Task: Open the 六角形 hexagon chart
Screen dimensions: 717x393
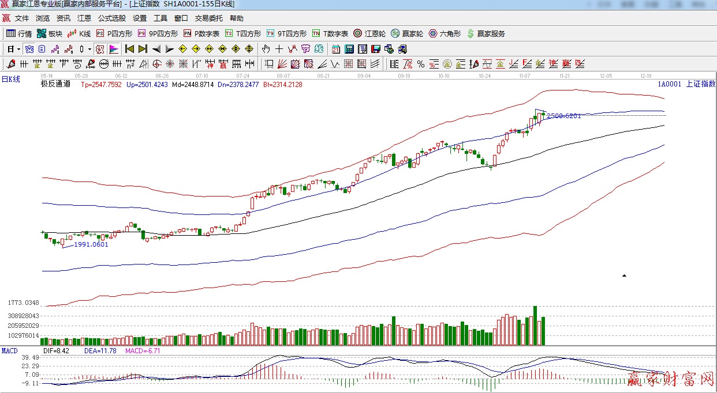Action: (x=445, y=33)
